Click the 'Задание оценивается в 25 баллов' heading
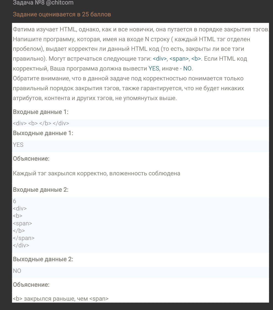Image resolution: width=273 pixels, height=310 pixels. (62, 14)
